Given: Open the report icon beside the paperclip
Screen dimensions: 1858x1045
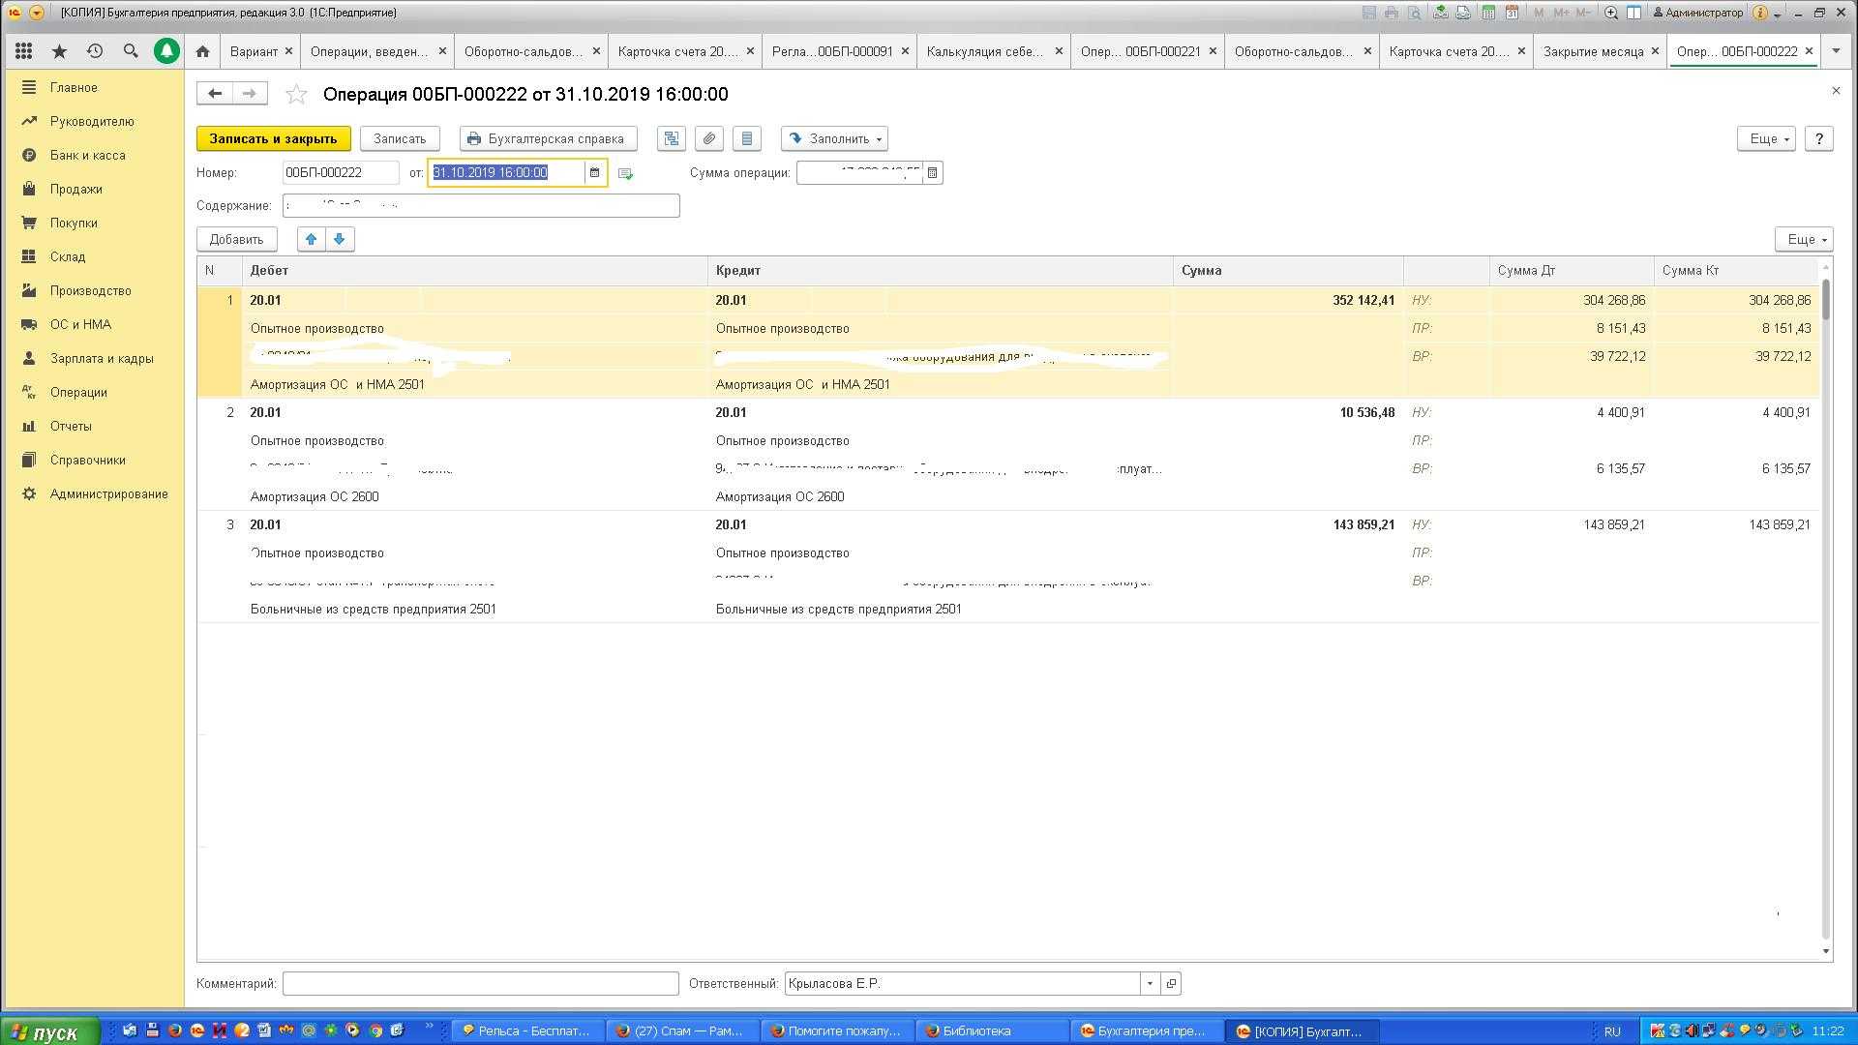Looking at the screenshot, I should [747, 138].
